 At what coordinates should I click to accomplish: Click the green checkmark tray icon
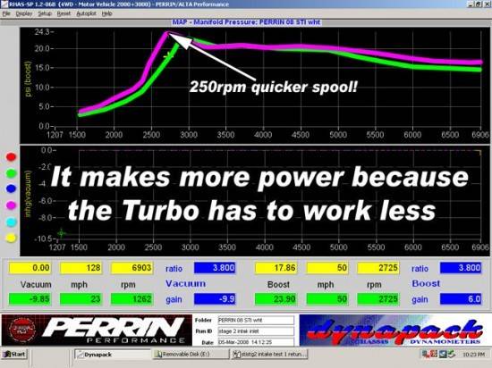click(451, 355)
